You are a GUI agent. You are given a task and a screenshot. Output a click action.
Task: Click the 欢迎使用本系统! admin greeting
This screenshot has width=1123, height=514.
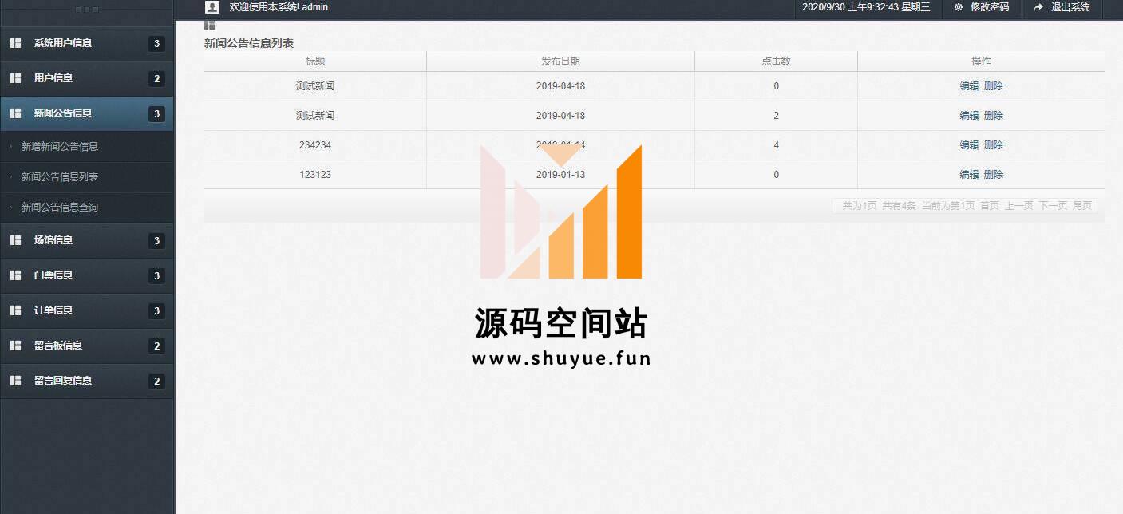[x=279, y=7]
